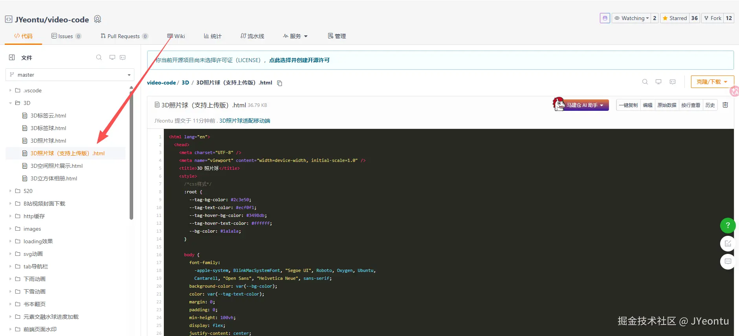Open the repository badge icon beside title

click(98, 19)
